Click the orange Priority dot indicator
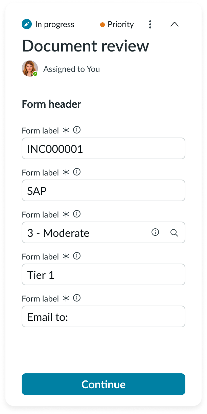 pyautogui.click(x=102, y=25)
